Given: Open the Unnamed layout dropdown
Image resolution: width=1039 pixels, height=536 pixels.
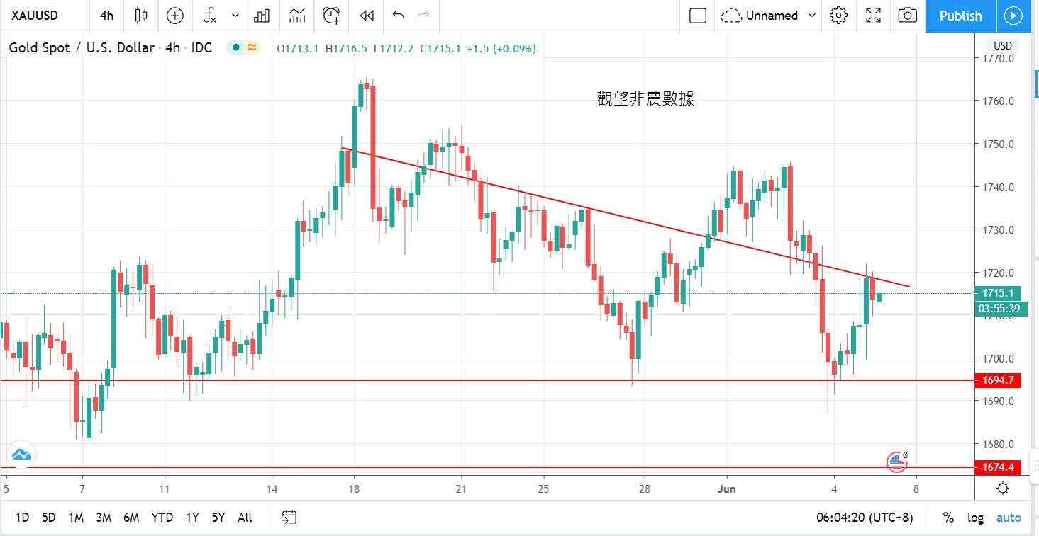Looking at the screenshot, I should (x=812, y=16).
